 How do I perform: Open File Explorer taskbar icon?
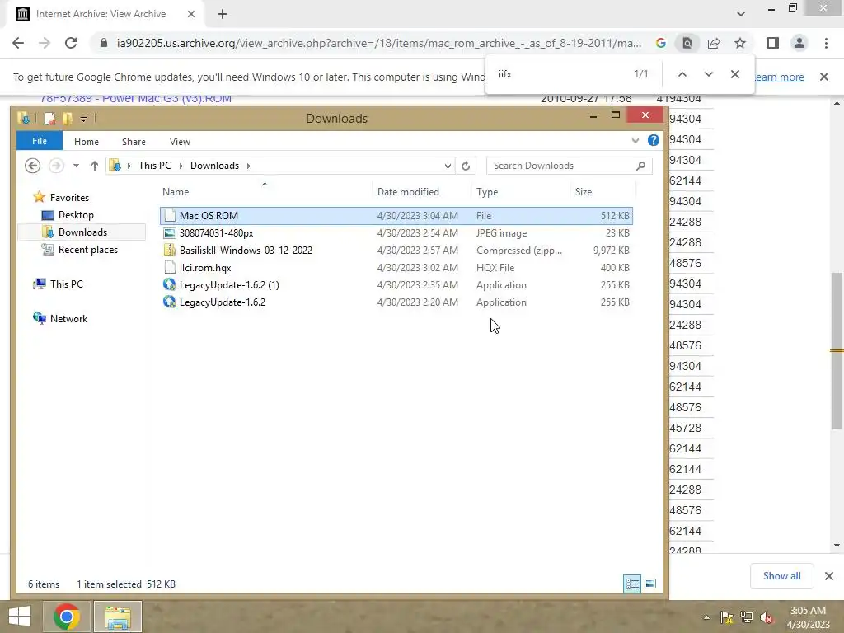point(118,617)
